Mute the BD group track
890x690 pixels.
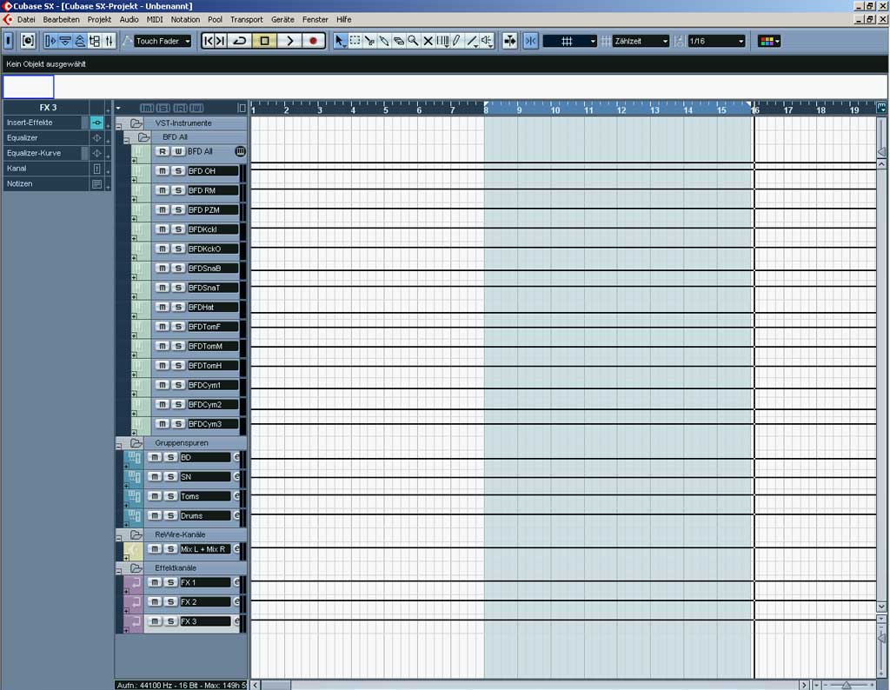[155, 457]
